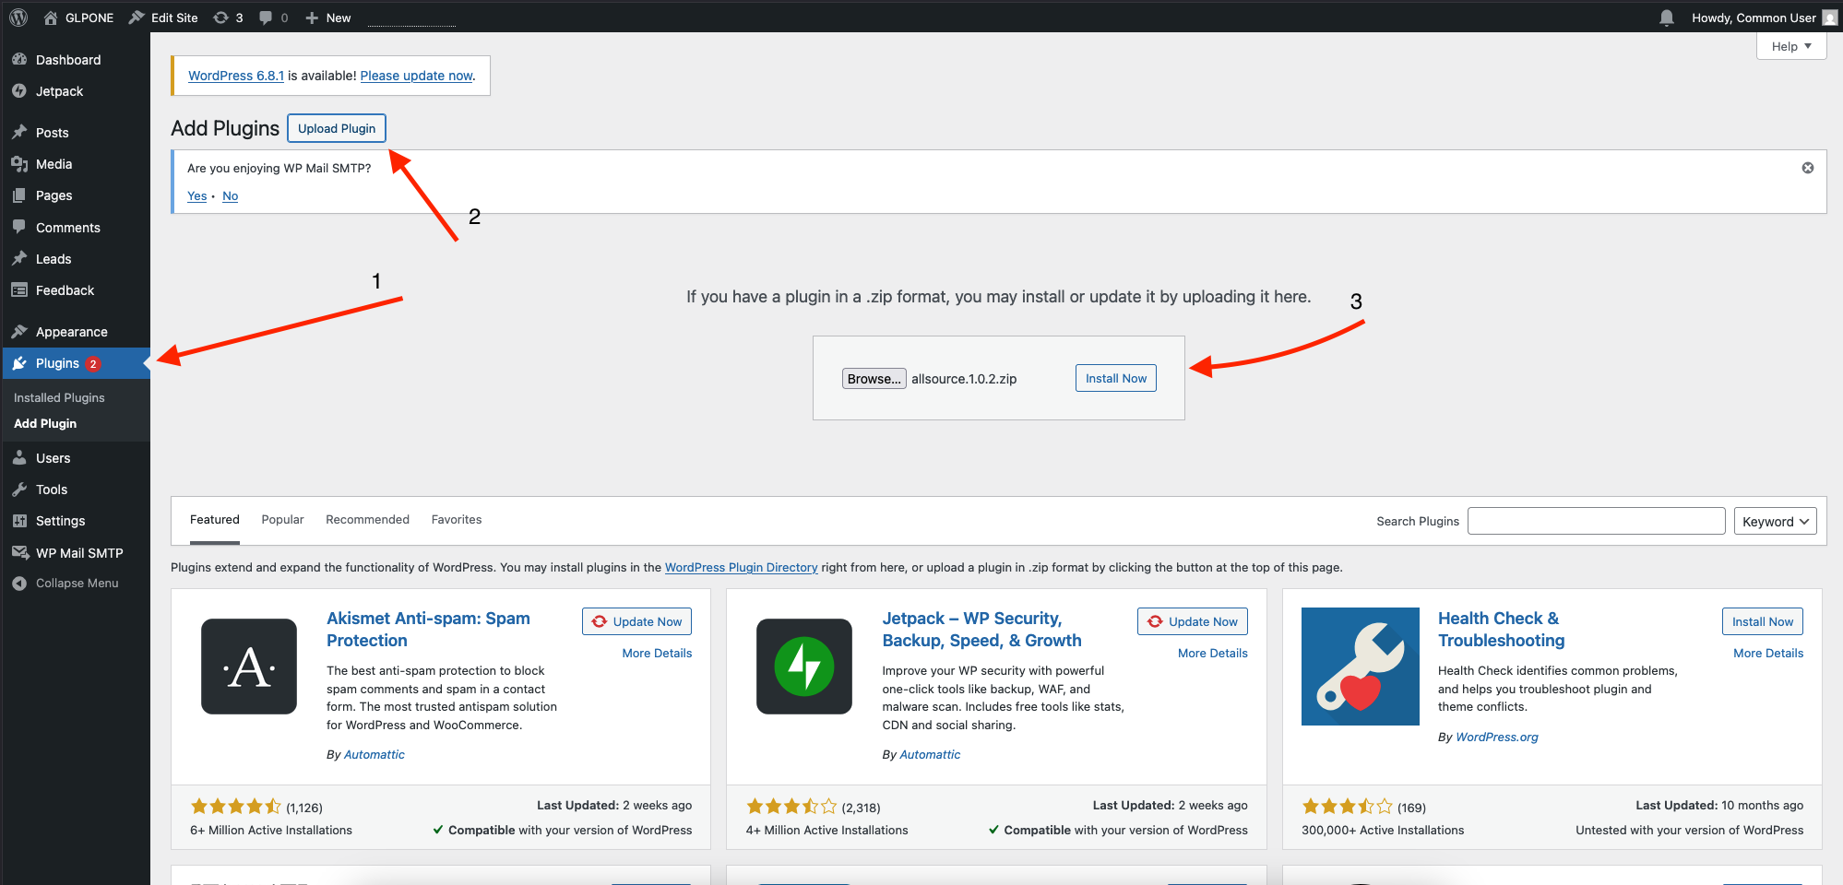Open the Keyword search type dropdown
Image resolution: width=1843 pixels, height=885 pixels.
click(1776, 521)
